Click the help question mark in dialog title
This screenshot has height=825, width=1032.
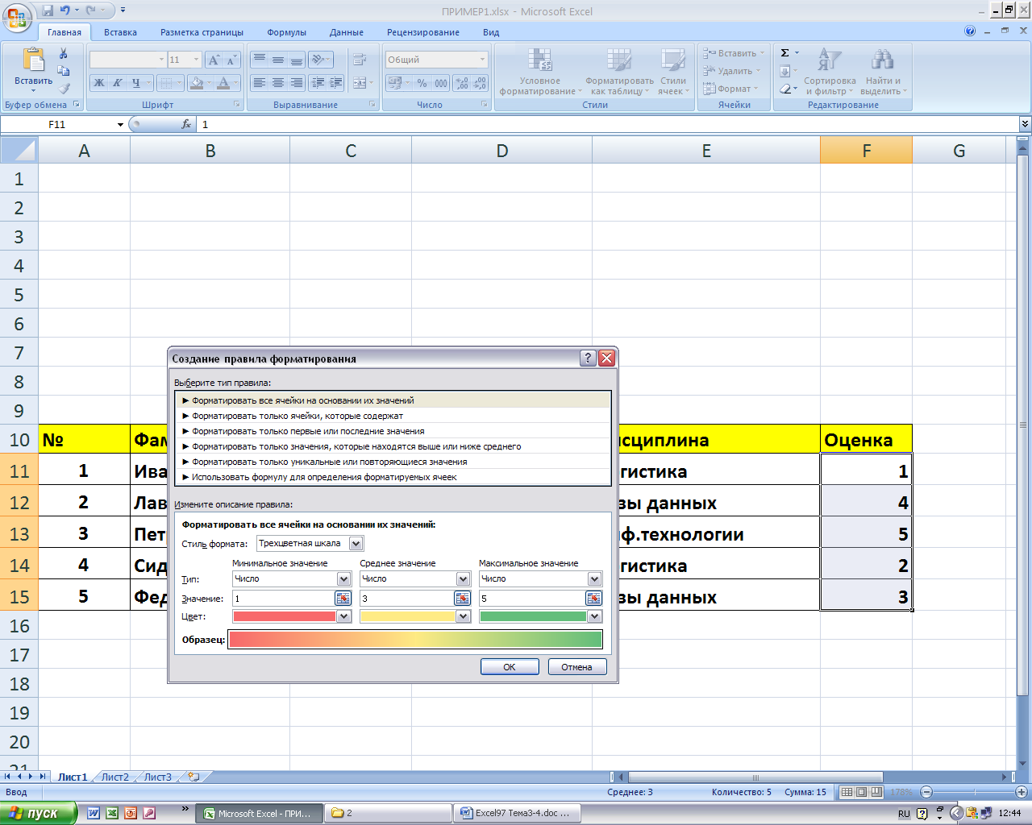(589, 359)
